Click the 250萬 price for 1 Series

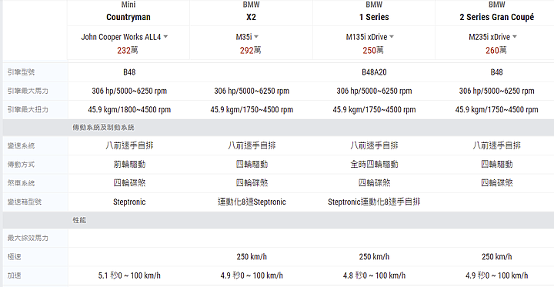click(x=373, y=51)
